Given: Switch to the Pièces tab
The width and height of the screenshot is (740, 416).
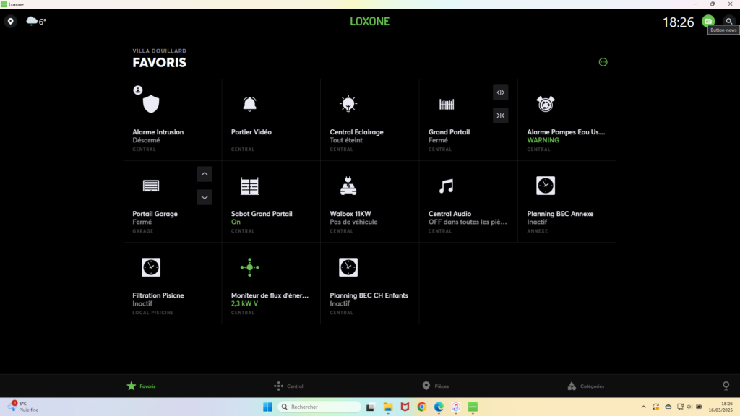Looking at the screenshot, I should (x=436, y=386).
